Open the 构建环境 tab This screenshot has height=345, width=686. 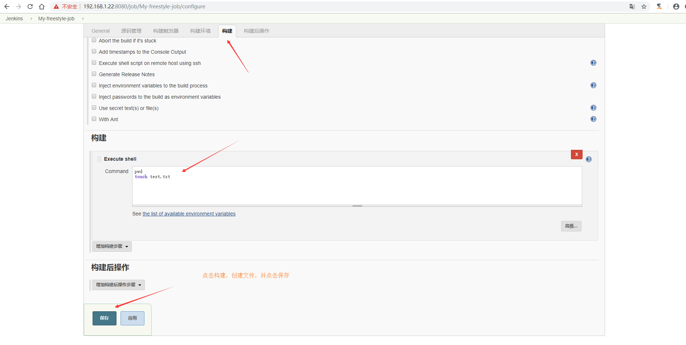(200, 31)
